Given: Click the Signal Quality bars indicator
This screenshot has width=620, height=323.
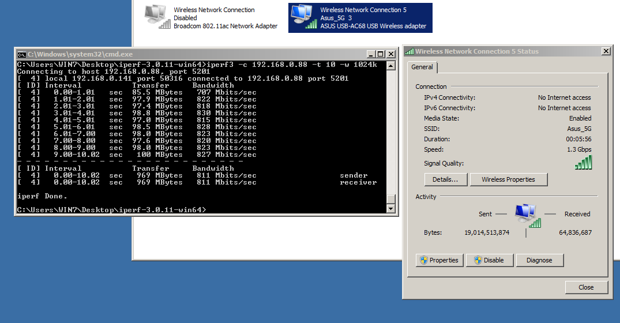Looking at the screenshot, I should pos(583,163).
